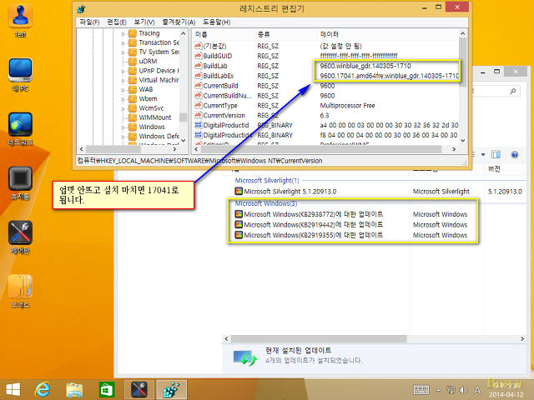Click the IME language indicator A
Screen dimensions: 534x400
tap(477, 390)
